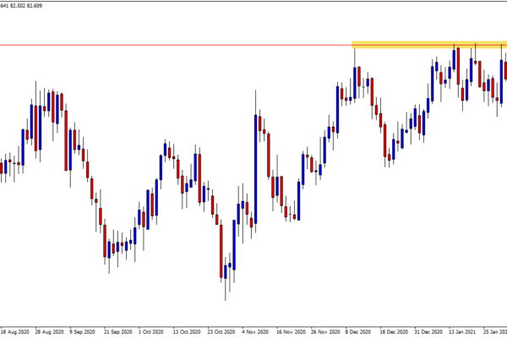Screen dimensions: 507x338
Task: Click the 28 Aug 2020 date label
Action: coord(50,332)
